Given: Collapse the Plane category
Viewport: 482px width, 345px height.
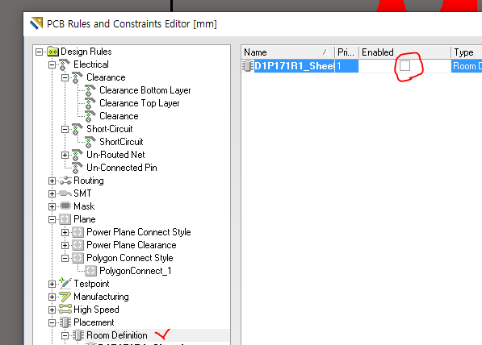Looking at the screenshot, I should coord(52,219).
